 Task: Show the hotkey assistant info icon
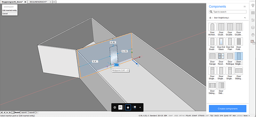point(115,107)
